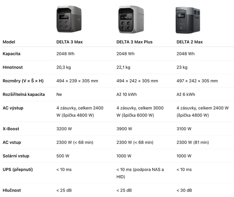Click the Model row label

click(x=9, y=42)
